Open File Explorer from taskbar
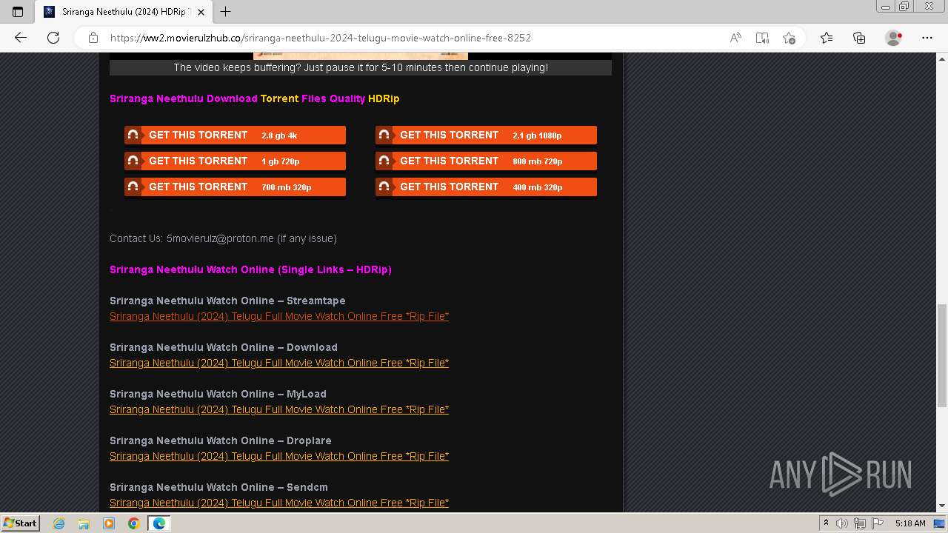The height and width of the screenshot is (533, 948). click(84, 523)
